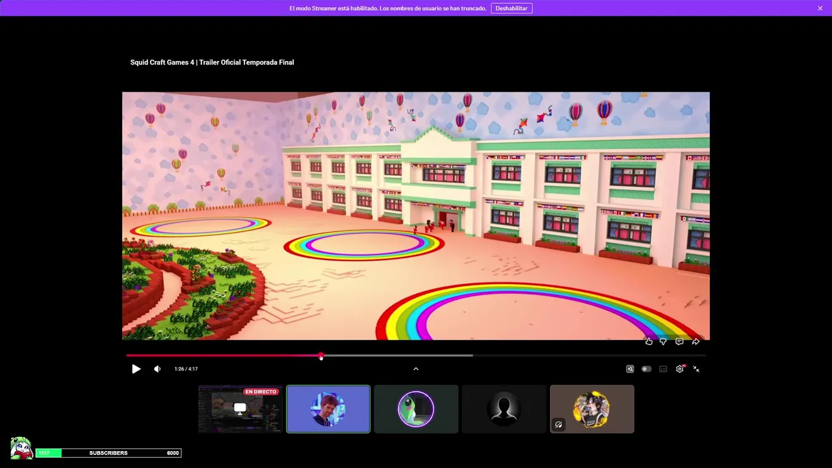832x468 pixels.
Task: Click the red playhead on the progress bar
Action: coord(320,356)
